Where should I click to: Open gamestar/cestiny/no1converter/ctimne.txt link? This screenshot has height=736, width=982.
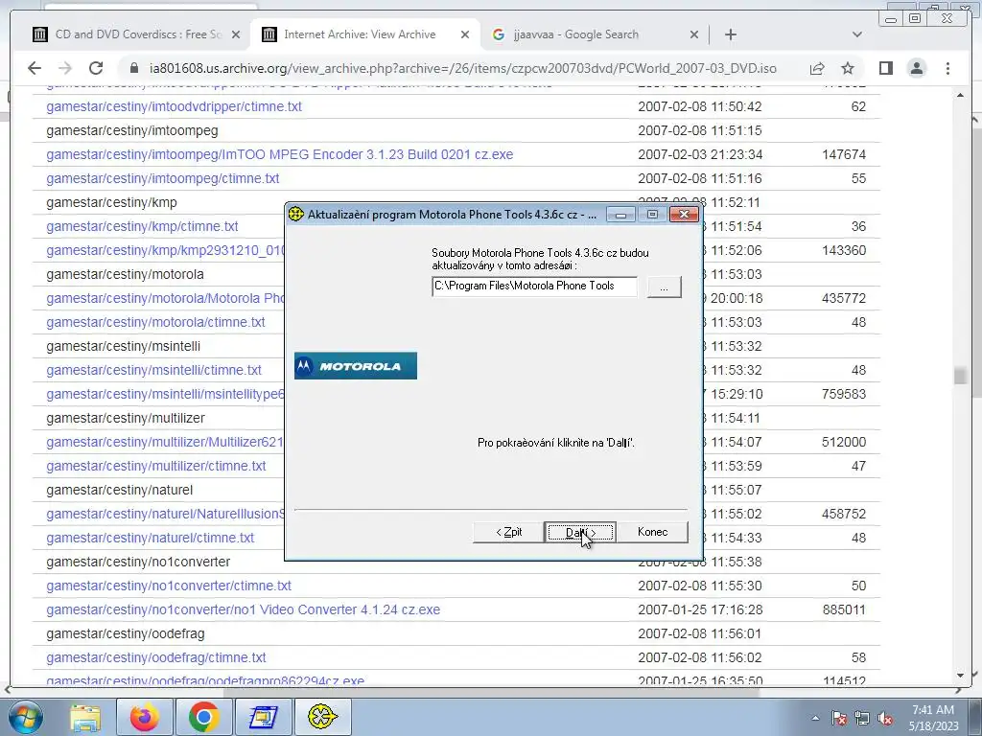169,586
